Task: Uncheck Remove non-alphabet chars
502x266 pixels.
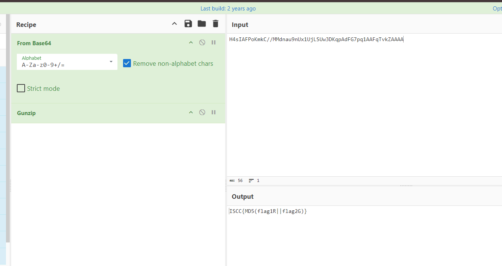Action: click(x=127, y=64)
